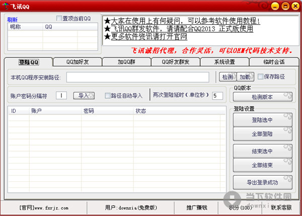Enable 置顶当前QQ checkbox
302x216 pixels.
(x=59, y=19)
